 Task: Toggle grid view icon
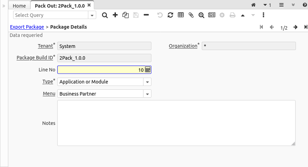(x=181, y=15)
